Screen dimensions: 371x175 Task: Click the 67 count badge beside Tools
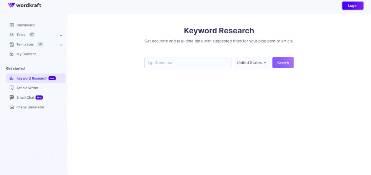click(32, 34)
